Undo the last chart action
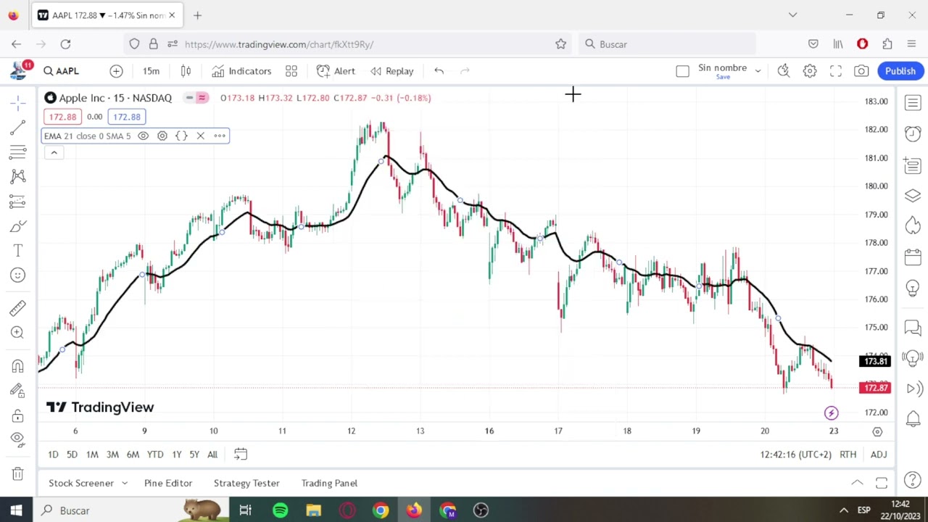The height and width of the screenshot is (522, 928). pos(439,71)
